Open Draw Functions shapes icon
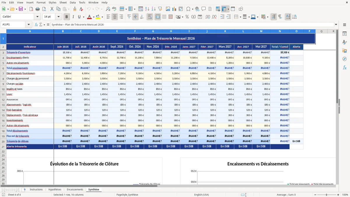The image size is (350, 197). (x=241, y=9)
